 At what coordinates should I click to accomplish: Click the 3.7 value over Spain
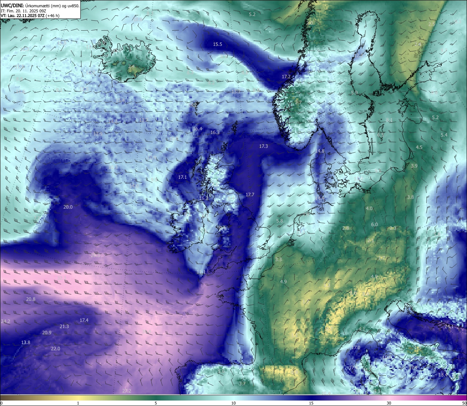click(x=242, y=383)
